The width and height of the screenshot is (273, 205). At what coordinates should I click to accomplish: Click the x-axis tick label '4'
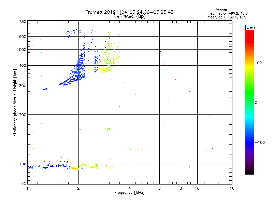(130, 188)
